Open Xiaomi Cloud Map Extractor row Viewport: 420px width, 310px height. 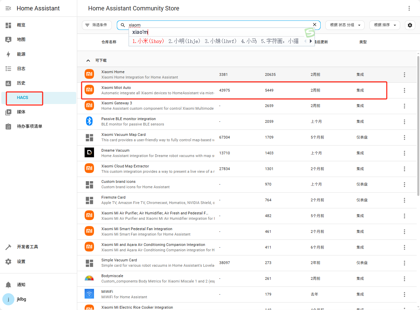(247, 169)
